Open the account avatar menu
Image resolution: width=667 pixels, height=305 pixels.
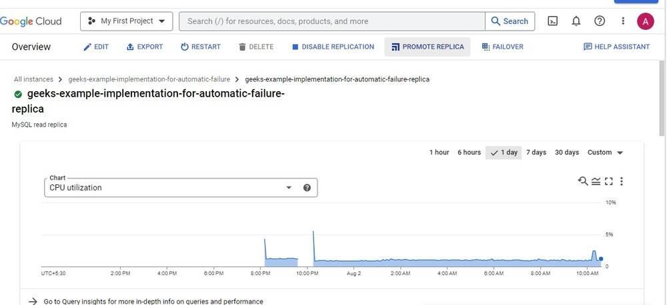(x=645, y=21)
